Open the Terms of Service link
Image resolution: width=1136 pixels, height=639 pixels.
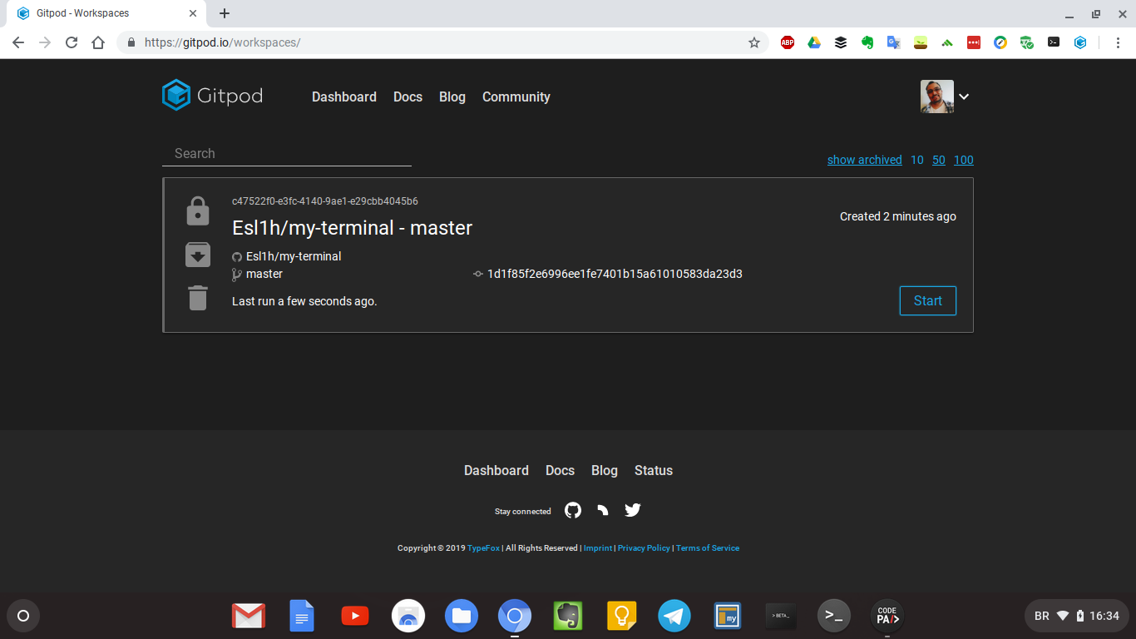[x=708, y=548]
